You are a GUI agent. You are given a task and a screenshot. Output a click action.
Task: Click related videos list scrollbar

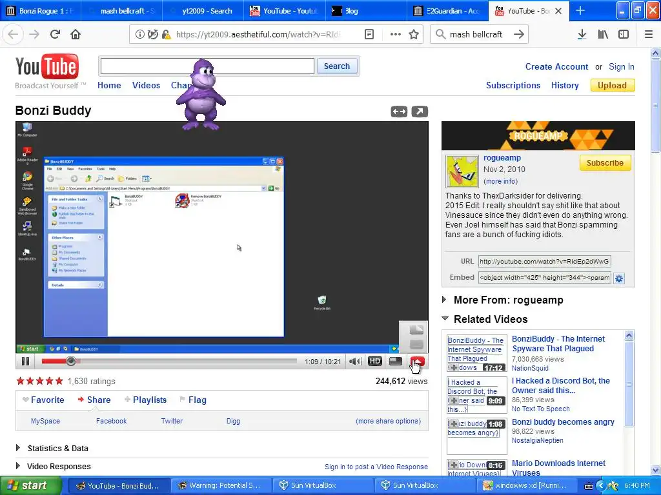click(629, 384)
